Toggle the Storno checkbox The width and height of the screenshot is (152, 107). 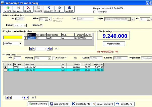point(42,25)
